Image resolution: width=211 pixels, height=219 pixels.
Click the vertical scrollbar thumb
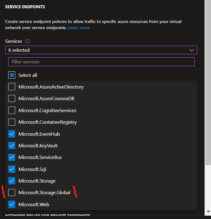point(208,82)
